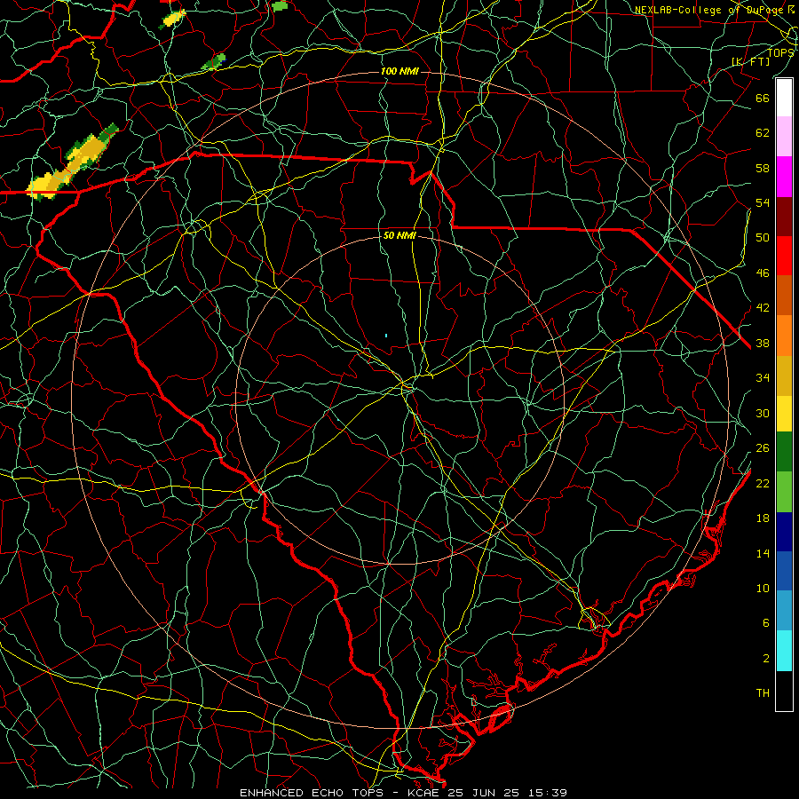Click the legend value '46'
Screen dimensions: 799x799
(x=763, y=273)
